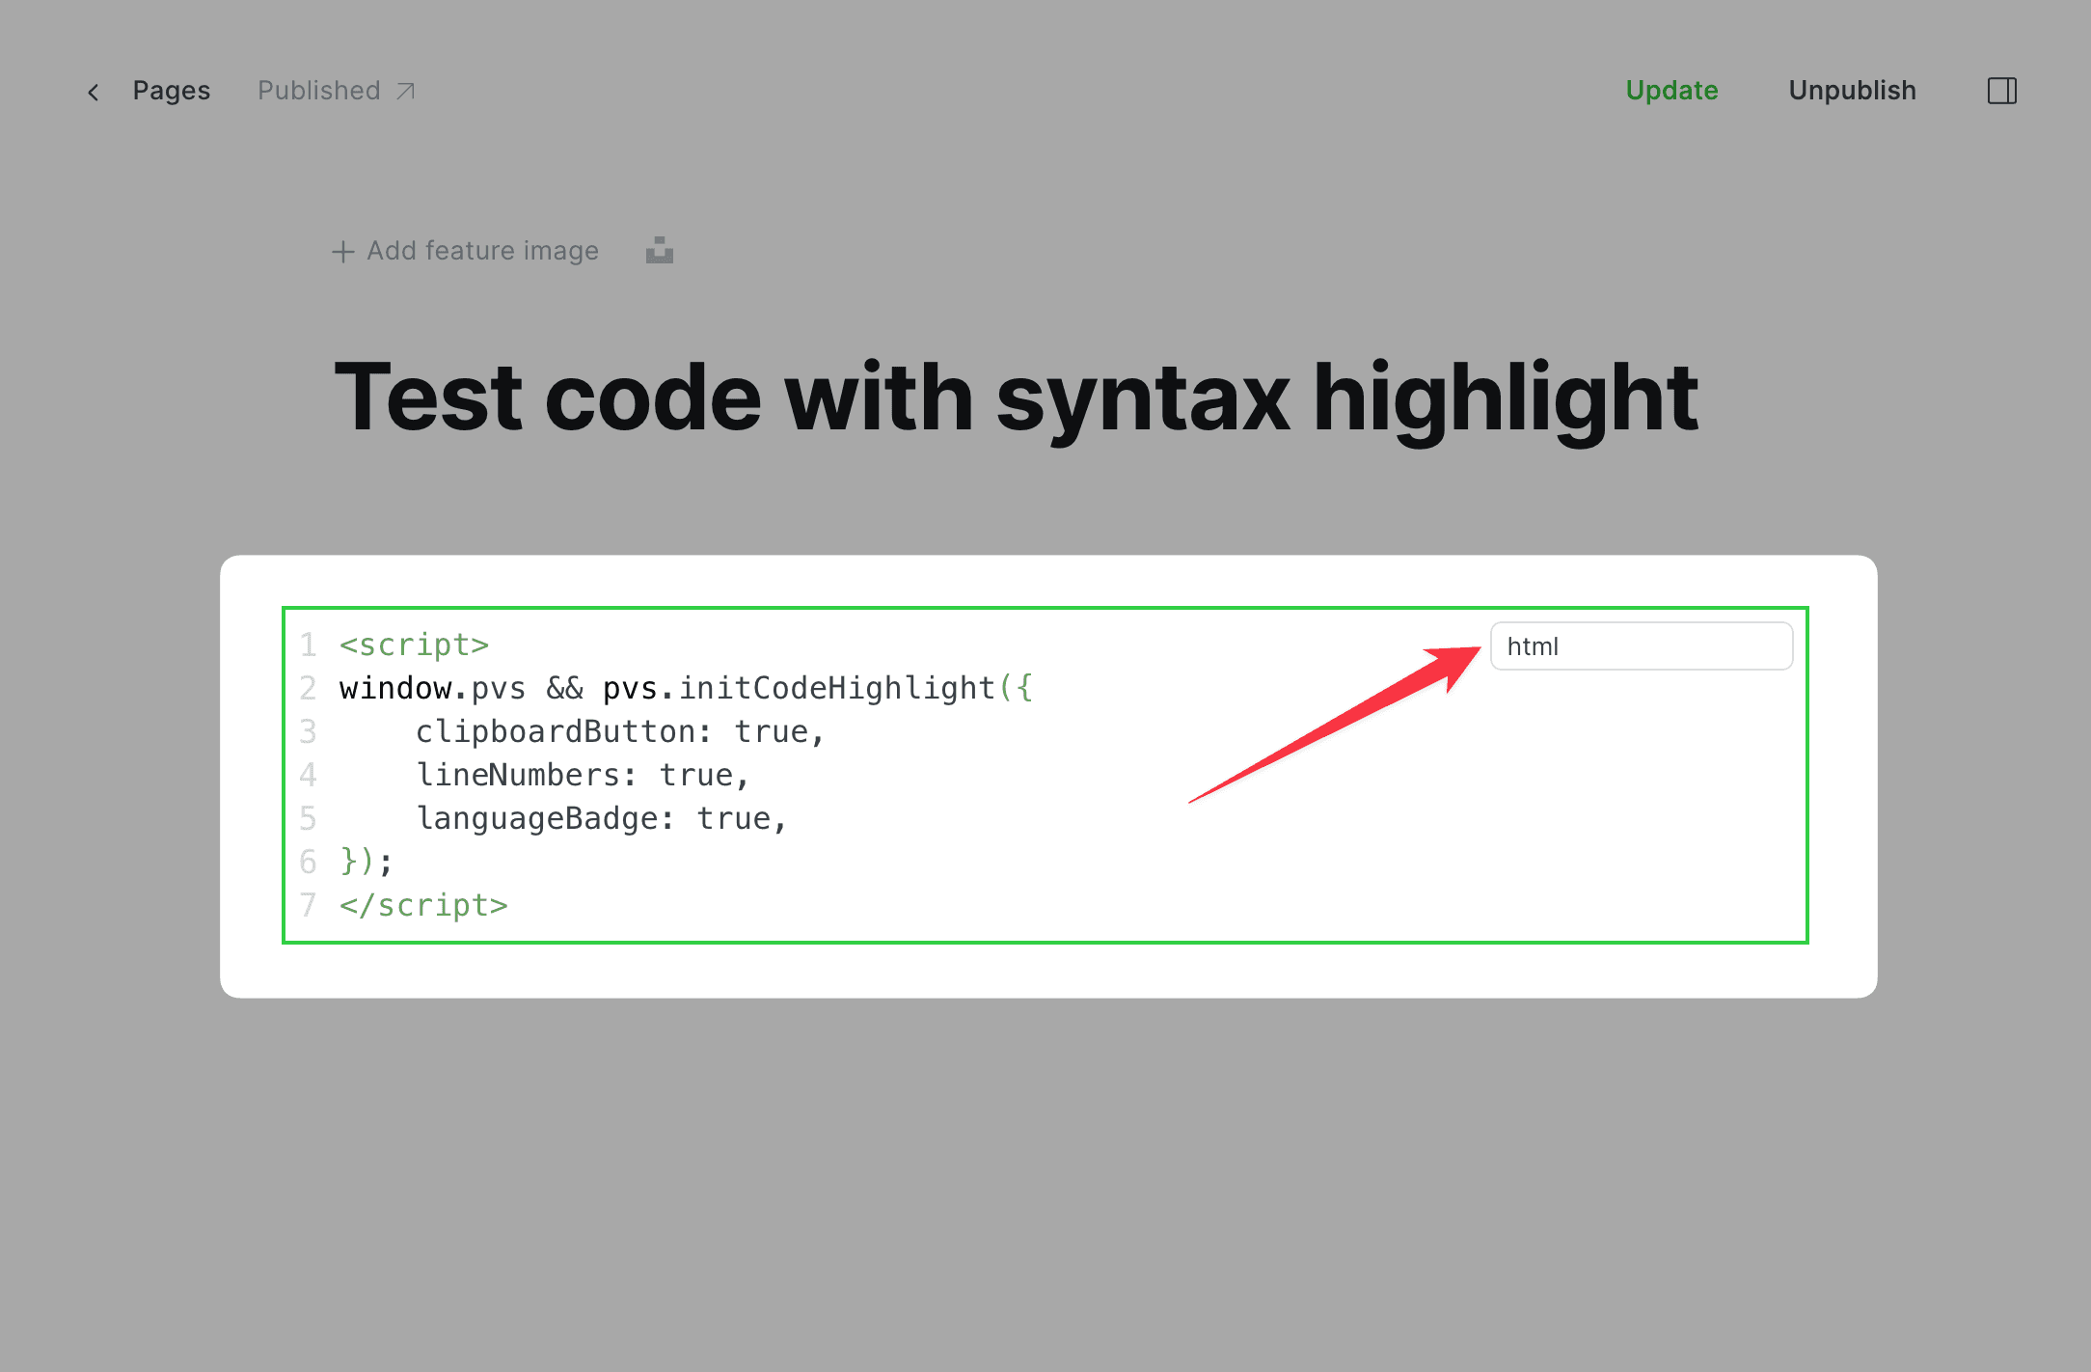Click Unpublish in the top toolbar
Viewport: 2091px width, 1372px height.
(1852, 90)
